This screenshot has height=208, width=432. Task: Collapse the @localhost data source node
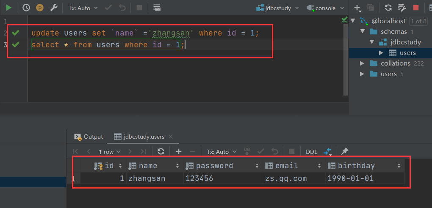click(x=353, y=21)
